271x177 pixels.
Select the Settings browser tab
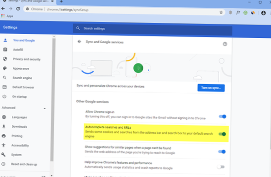click(x=28, y=1)
